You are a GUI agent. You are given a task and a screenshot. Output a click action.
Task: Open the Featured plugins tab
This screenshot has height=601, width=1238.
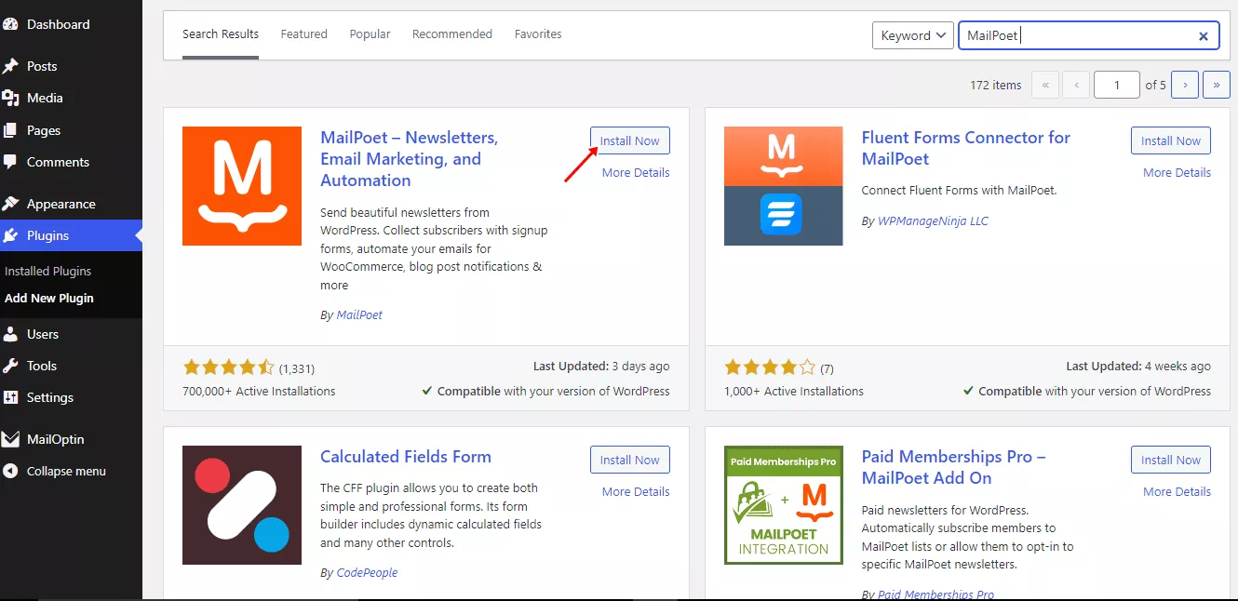304,34
